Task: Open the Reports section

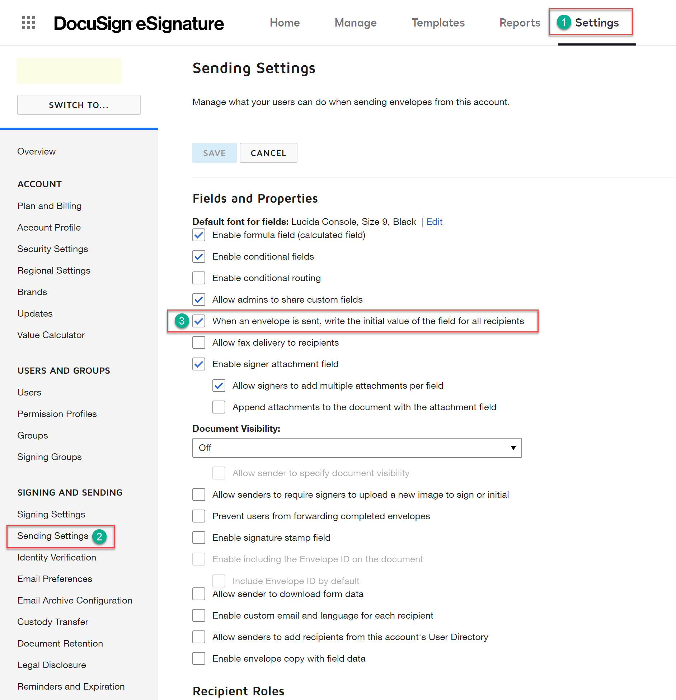Action: 520,23
